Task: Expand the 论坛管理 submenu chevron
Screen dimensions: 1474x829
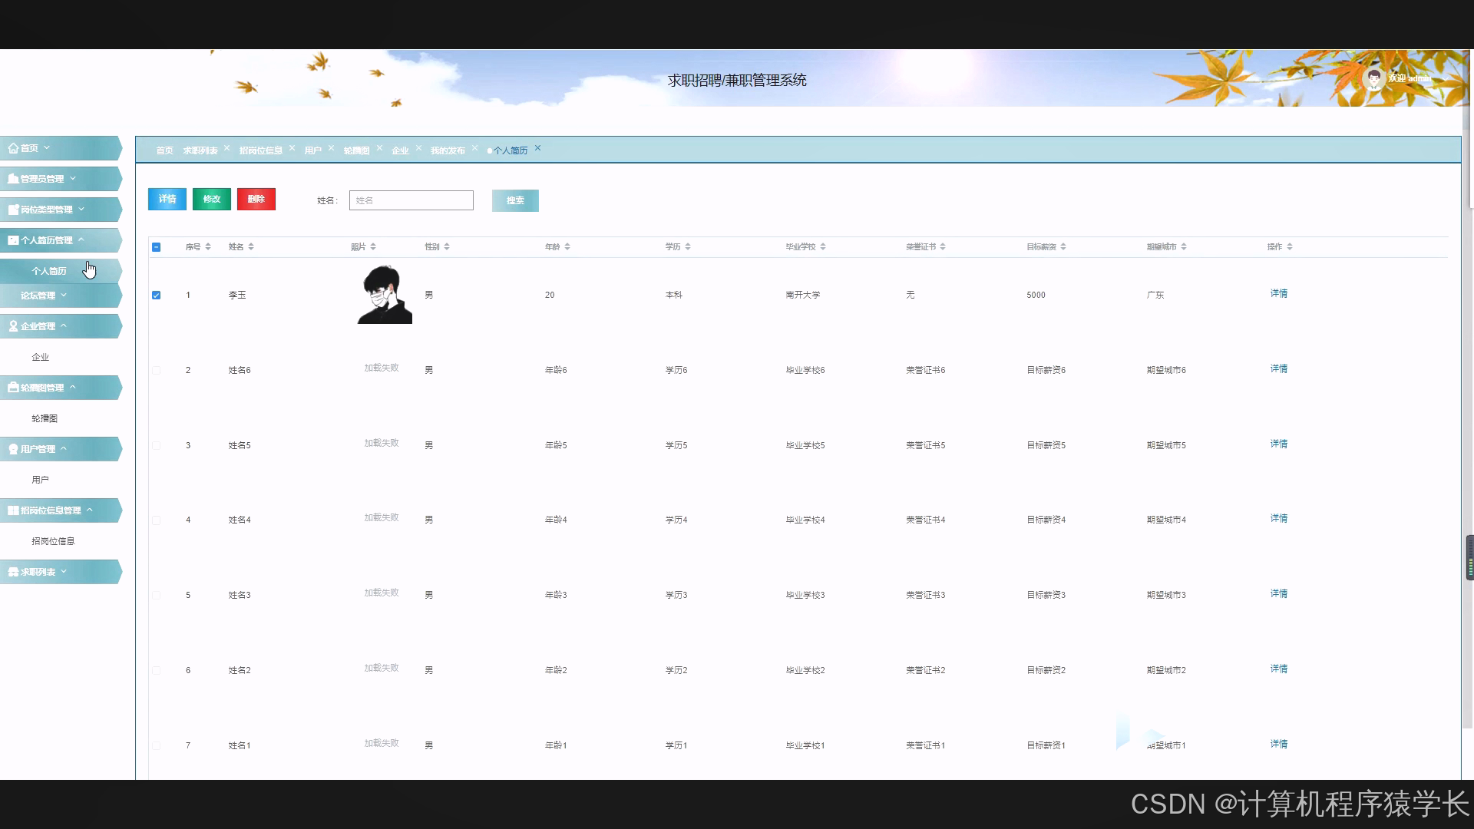Action: [64, 296]
